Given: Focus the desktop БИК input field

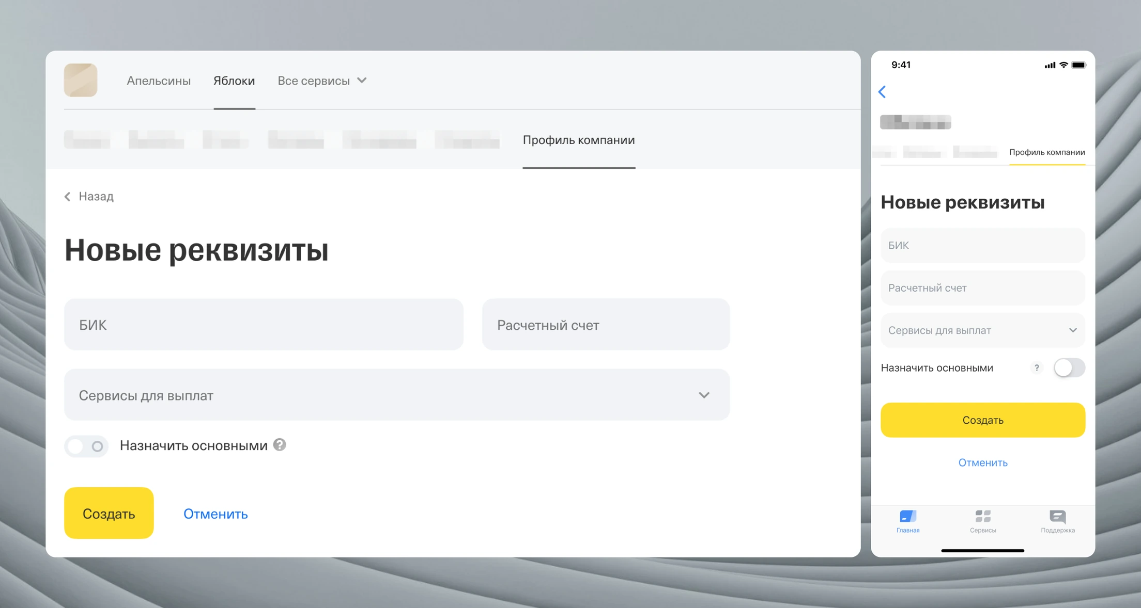Looking at the screenshot, I should pyautogui.click(x=264, y=325).
